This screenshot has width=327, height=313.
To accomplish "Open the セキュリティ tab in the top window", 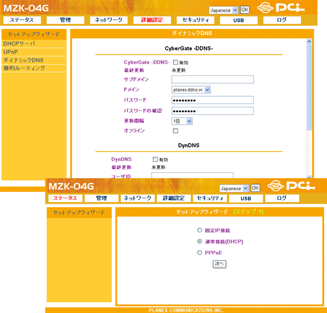I will tap(196, 20).
